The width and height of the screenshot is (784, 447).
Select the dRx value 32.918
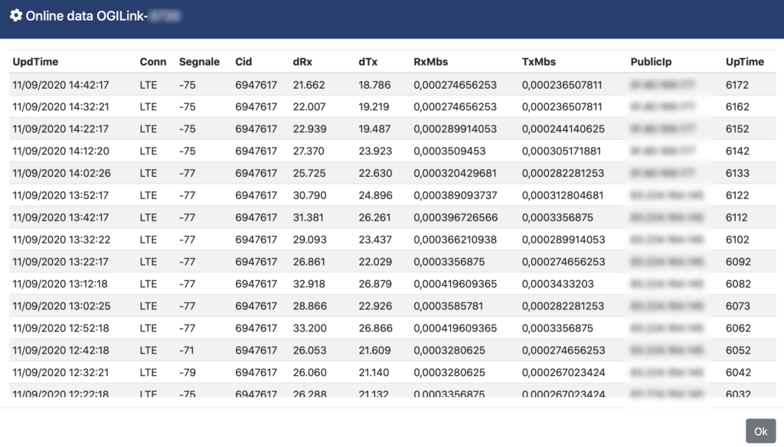coord(309,284)
